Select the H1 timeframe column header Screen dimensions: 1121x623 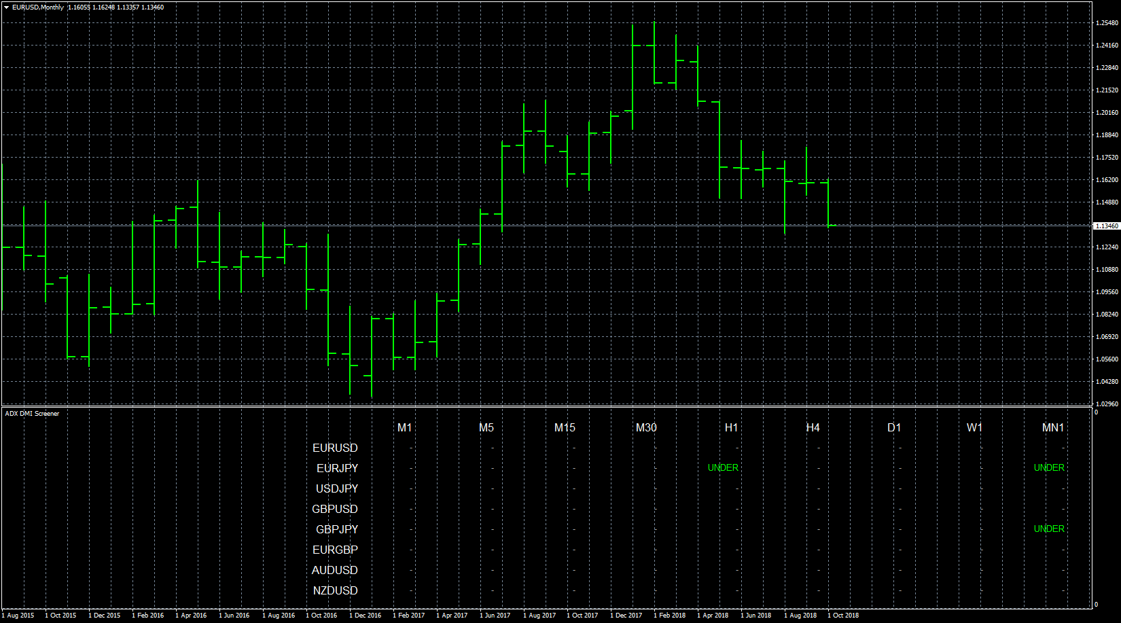731,427
